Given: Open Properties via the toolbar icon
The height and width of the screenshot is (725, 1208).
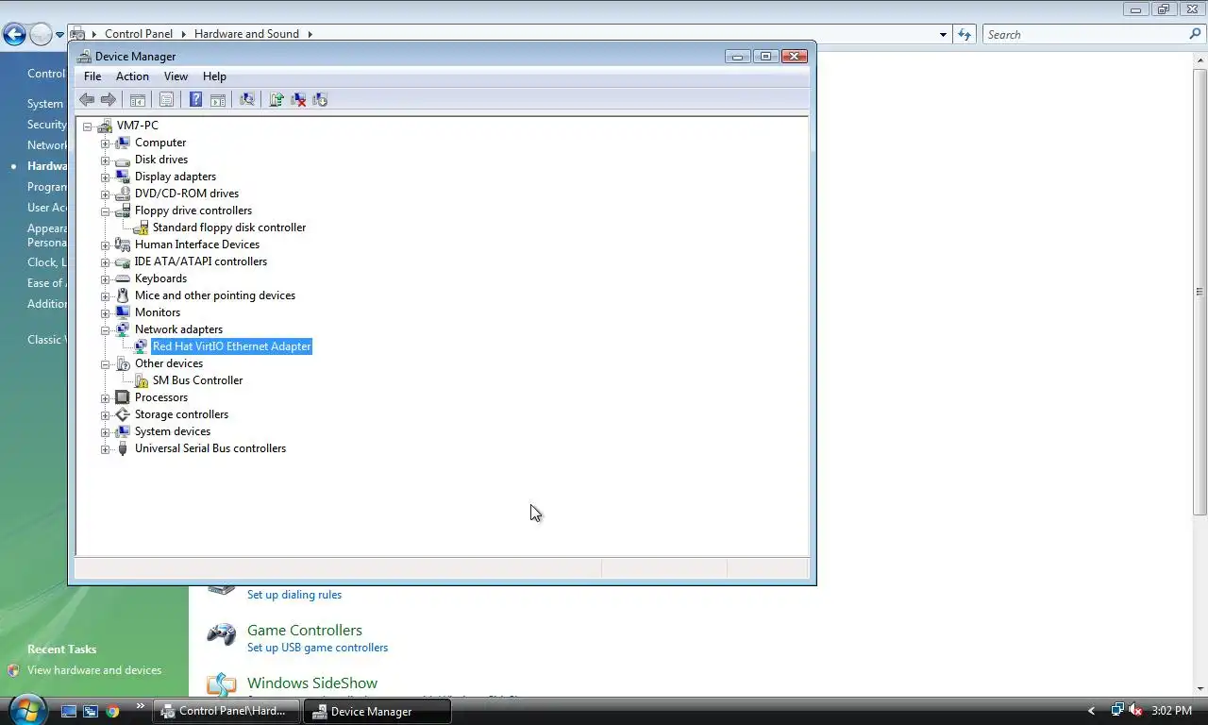Looking at the screenshot, I should 166,99.
